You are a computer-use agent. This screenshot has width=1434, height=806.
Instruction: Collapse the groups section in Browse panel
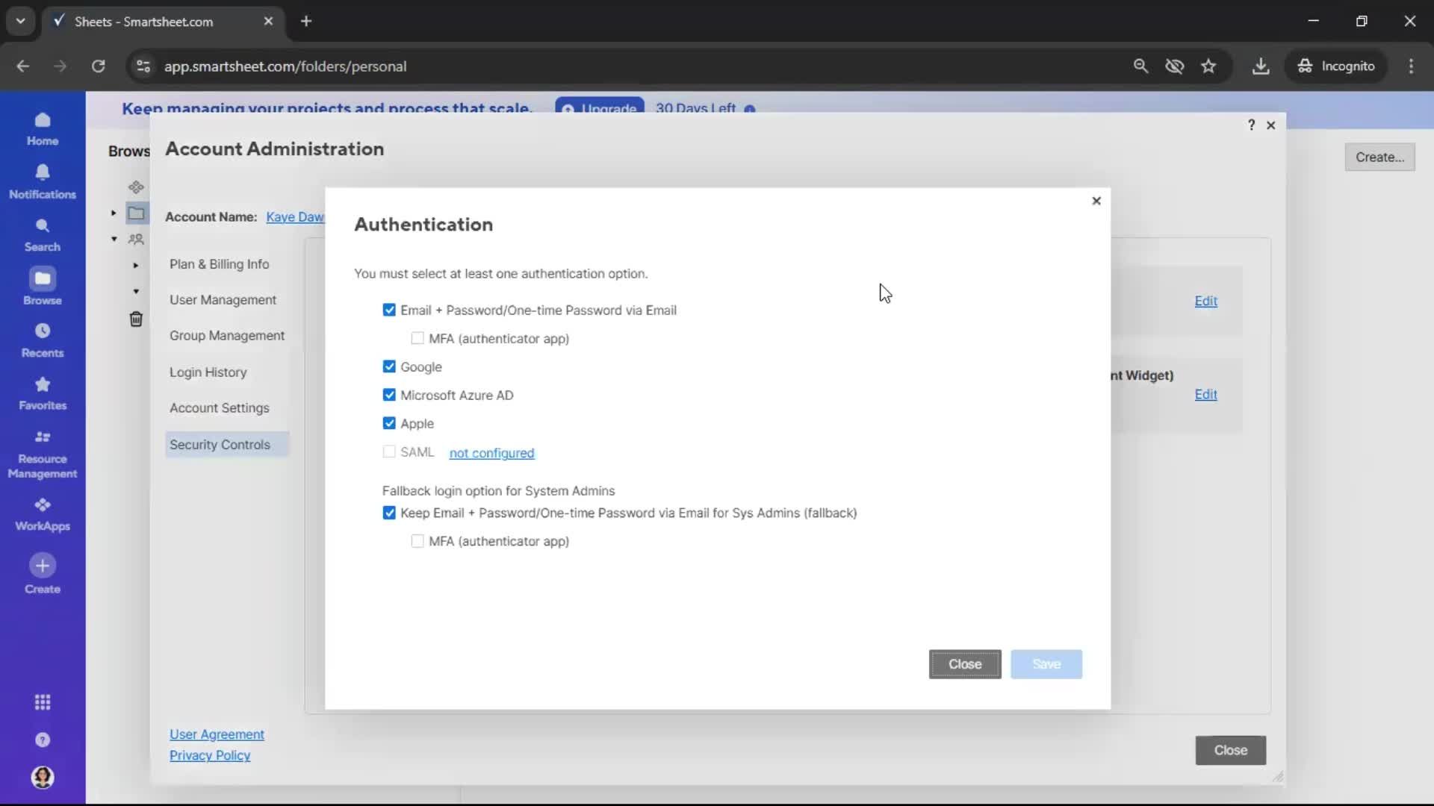pos(114,239)
